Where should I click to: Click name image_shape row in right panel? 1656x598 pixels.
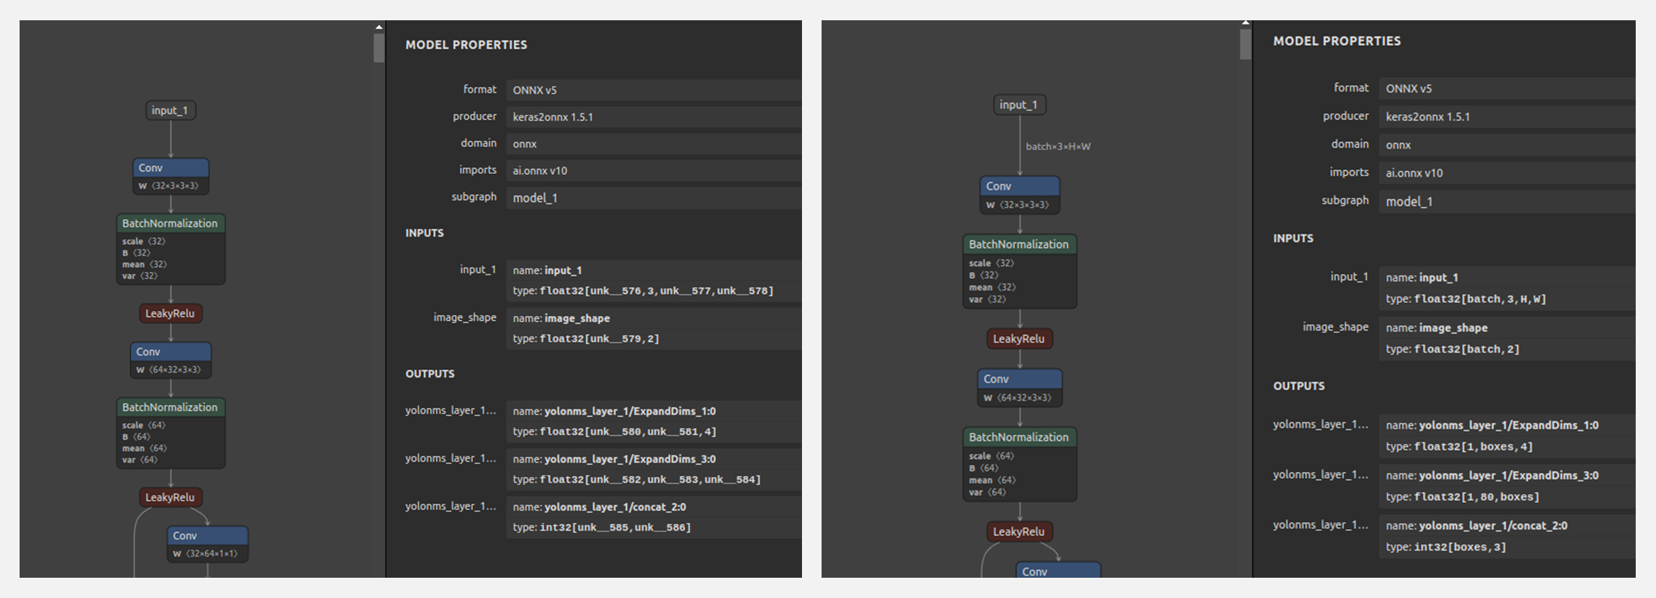tap(1507, 327)
